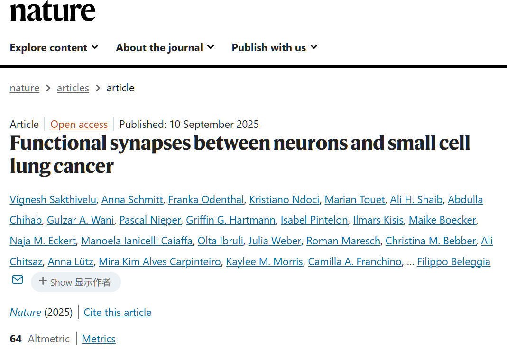The image size is (507, 350).
Task: Open the About the journal dropdown
Action: pyautogui.click(x=165, y=47)
